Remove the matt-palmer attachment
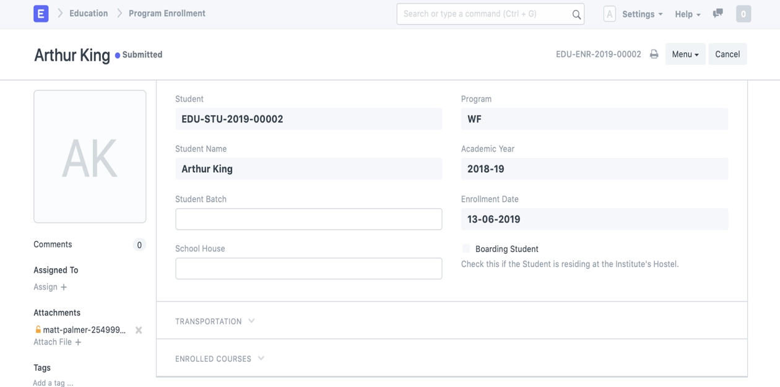The width and height of the screenshot is (780, 387). click(x=139, y=330)
